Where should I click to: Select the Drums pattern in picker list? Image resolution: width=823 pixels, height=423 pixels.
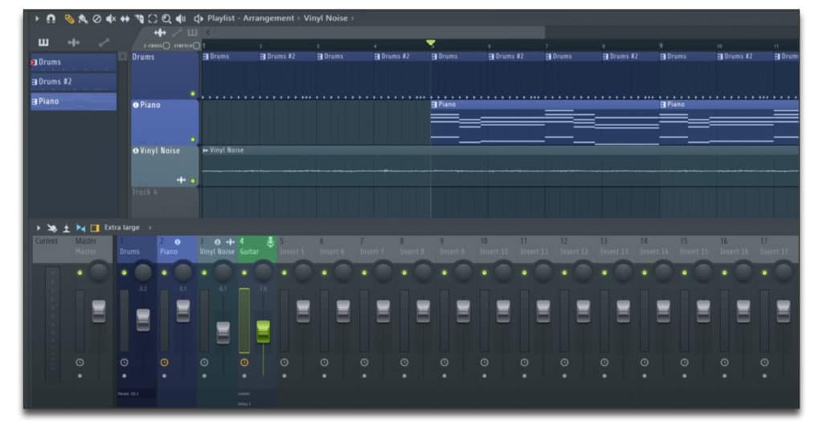click(73, 63)
